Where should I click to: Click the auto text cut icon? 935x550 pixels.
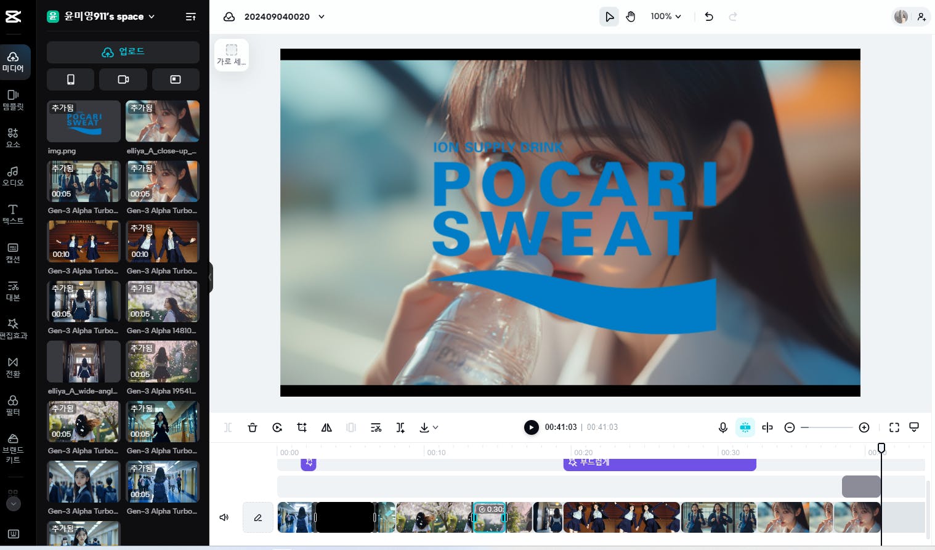click(400, 427)
